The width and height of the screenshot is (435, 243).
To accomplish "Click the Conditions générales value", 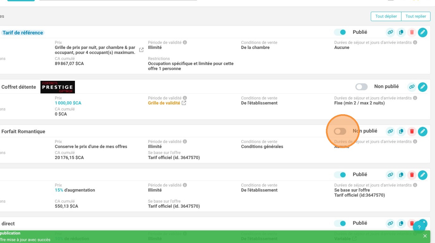I will [262, 146].
